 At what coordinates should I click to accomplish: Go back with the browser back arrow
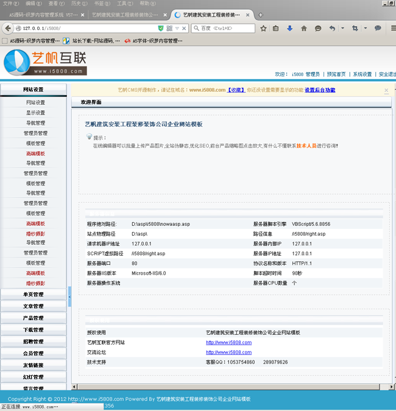(8, 28)
